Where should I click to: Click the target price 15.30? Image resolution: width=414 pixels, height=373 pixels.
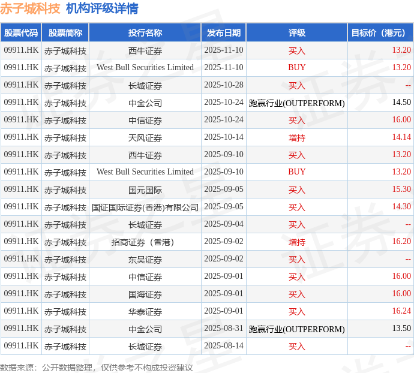(401, 189)
